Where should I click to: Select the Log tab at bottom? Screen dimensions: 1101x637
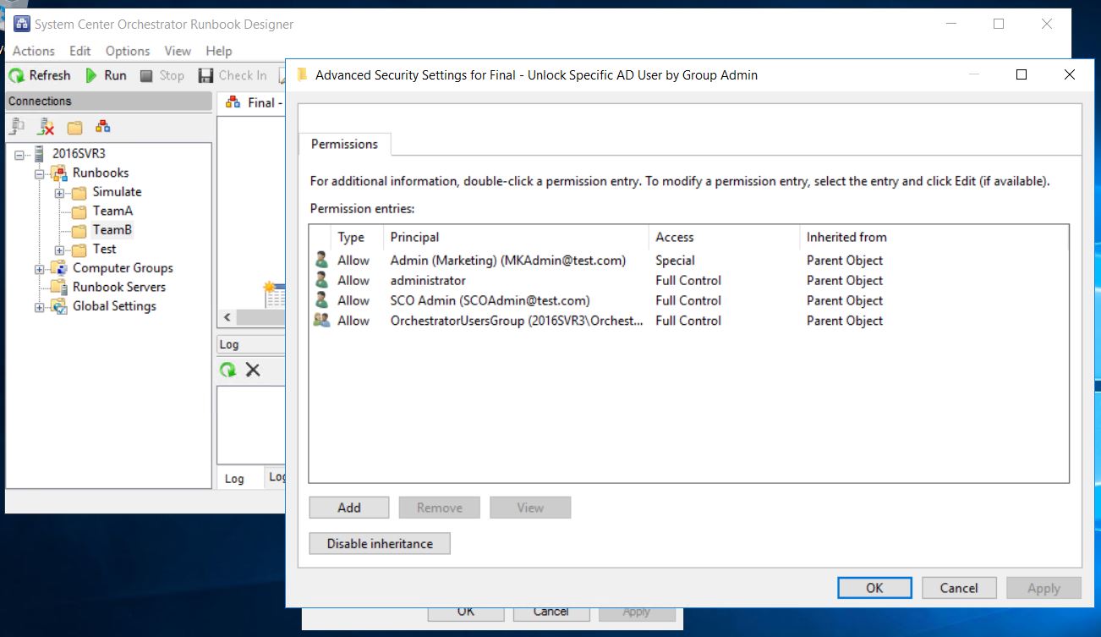tap(234, 479)
